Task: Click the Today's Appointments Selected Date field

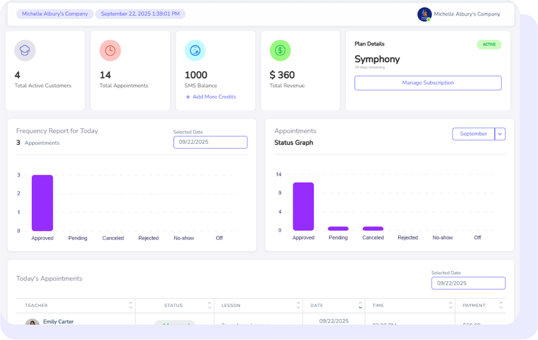Action: 468,283
